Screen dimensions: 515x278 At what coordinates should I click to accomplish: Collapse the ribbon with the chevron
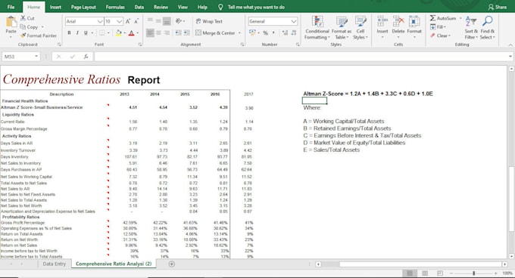pos(510,45)
